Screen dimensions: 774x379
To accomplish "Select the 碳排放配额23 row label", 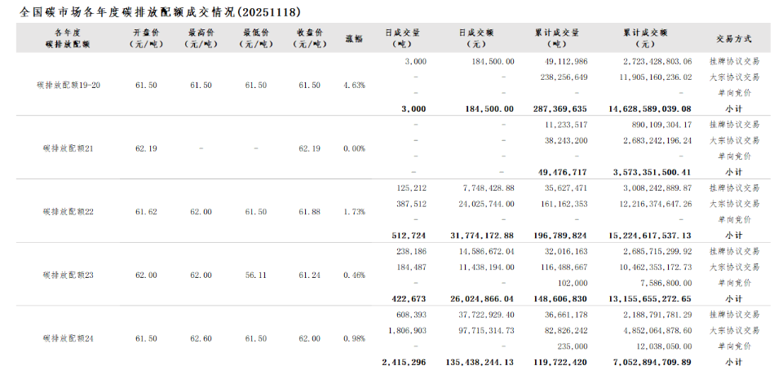I will point(69,275).
